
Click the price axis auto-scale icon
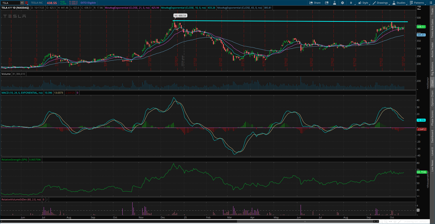pyautogui.click(x=419, y=7)
